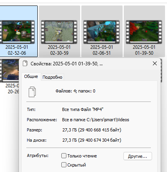The height and width of the screenshot is (172, 167).
Task: Click the Тип value Все типа Файл "MP4"
Action: (x=83, y=109)
